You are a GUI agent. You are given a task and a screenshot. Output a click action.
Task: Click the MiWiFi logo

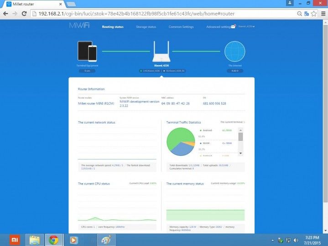(x=79, y=26)
